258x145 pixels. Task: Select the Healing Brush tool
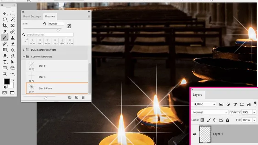pyautogui.click(x=12, y=31)
